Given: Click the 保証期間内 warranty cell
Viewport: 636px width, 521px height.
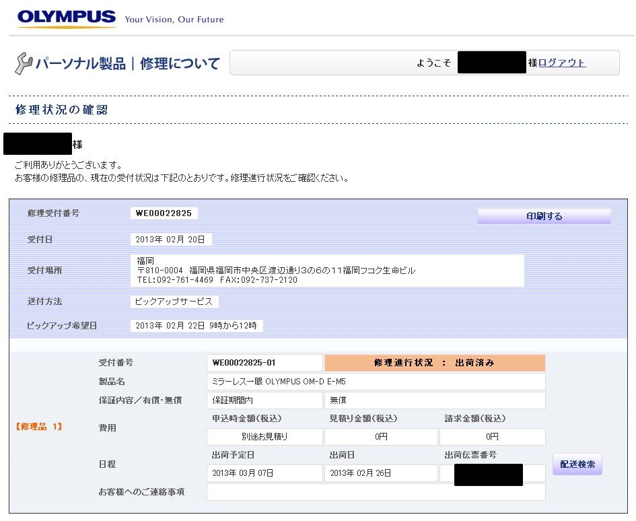Looking at the screenshot, I should (x=264, y=400).
